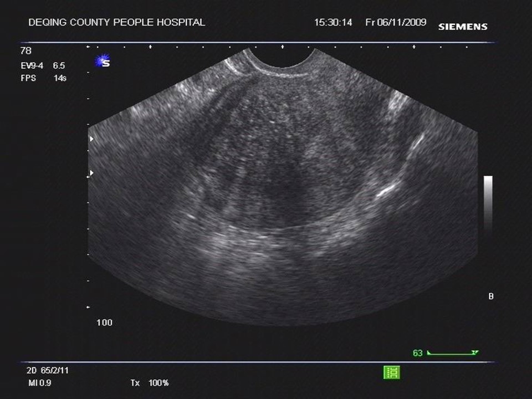Click the frame rate value 14s
This screenshot has height=399, width=532.
(60, 78)
